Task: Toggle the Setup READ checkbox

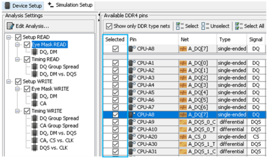Action: click(18, 37)
